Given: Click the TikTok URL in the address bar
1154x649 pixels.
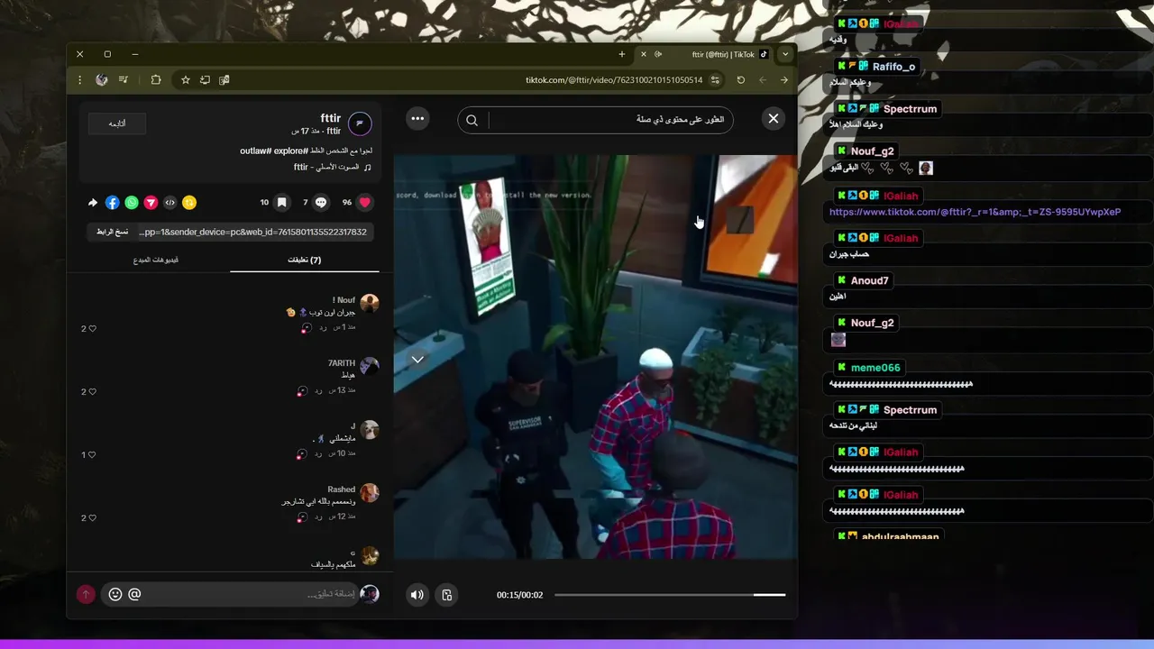Looking at the screenshot, I should point(613,80).
